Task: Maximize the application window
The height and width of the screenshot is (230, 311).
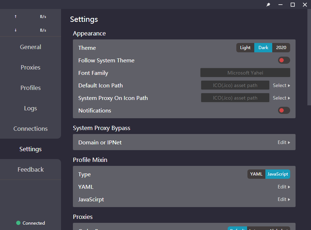Action: (x=293, y=5)
